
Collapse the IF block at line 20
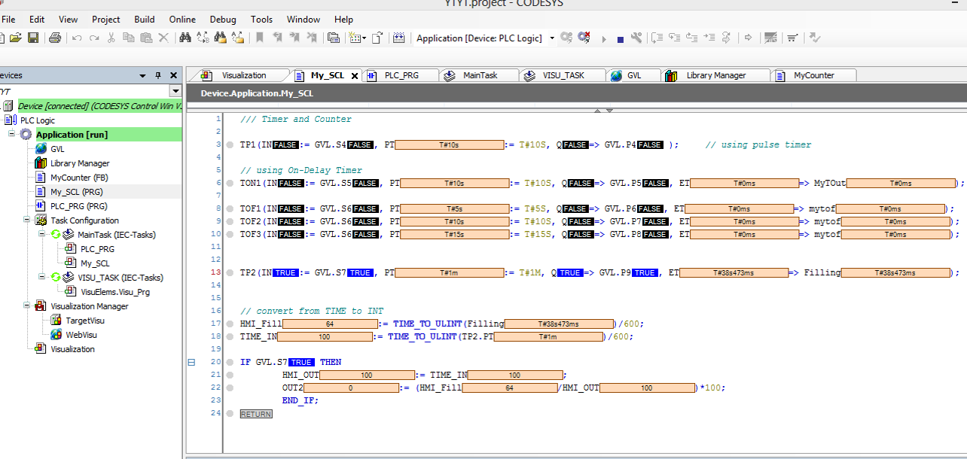click(x=191, y=362)
